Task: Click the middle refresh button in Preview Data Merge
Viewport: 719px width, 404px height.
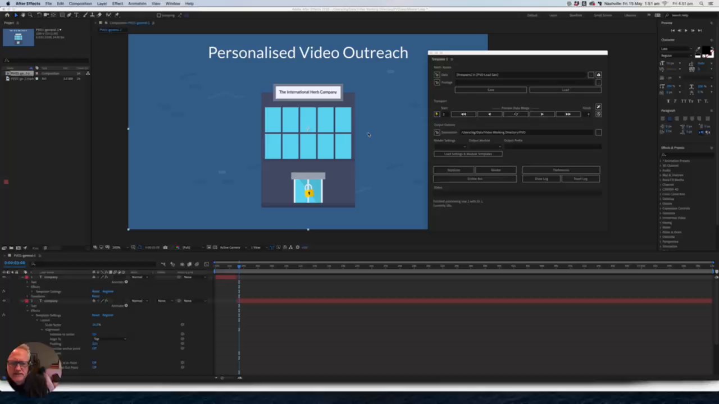Action: coord(516,114)
